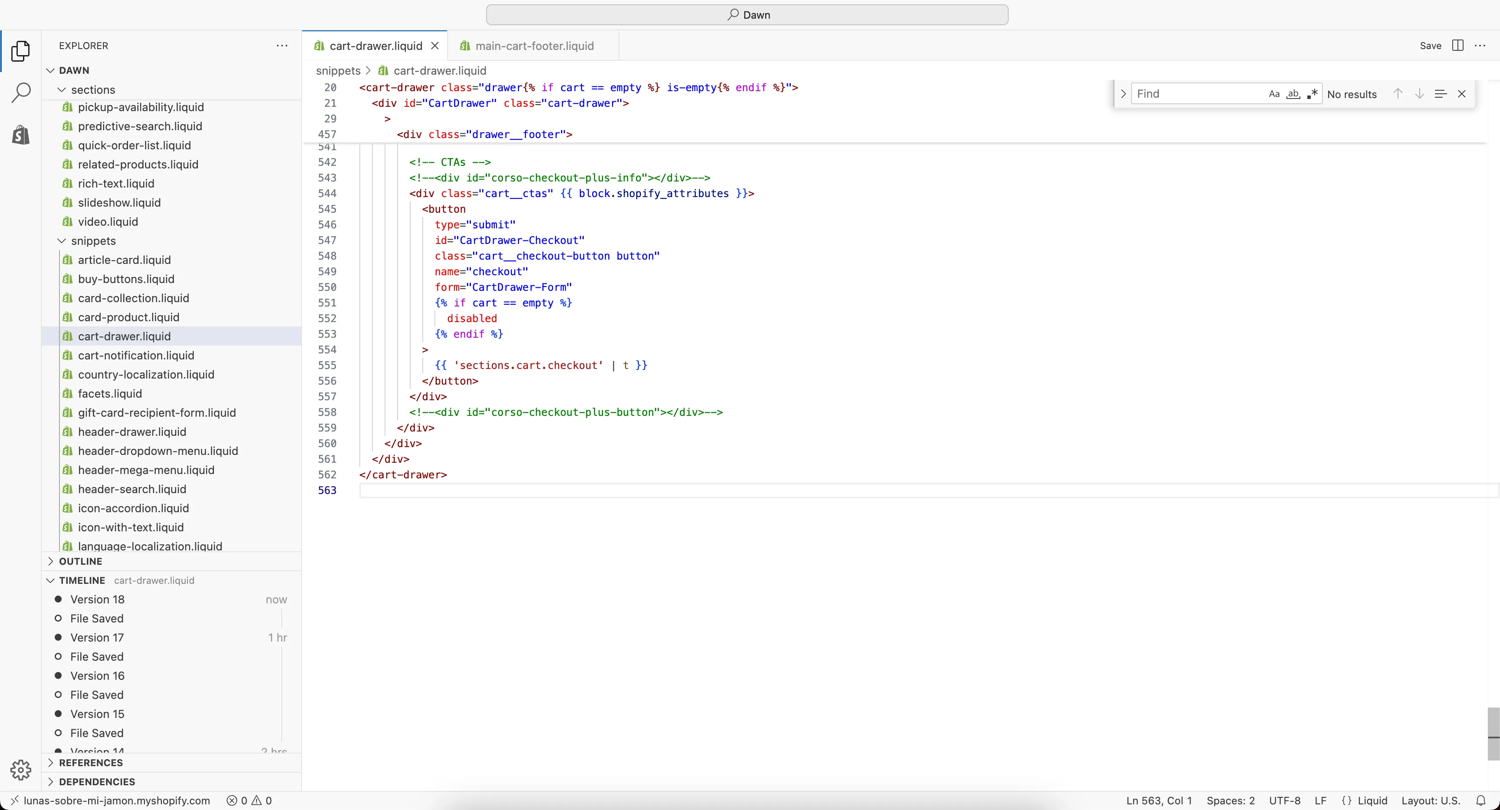Open the Search view icon
This screenshot has width=1500, height=810.
click(x=21, y=92)
